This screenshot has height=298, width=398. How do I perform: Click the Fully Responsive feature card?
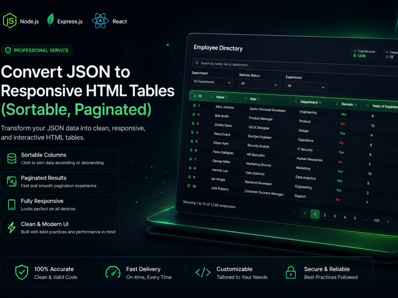point(60,205)
